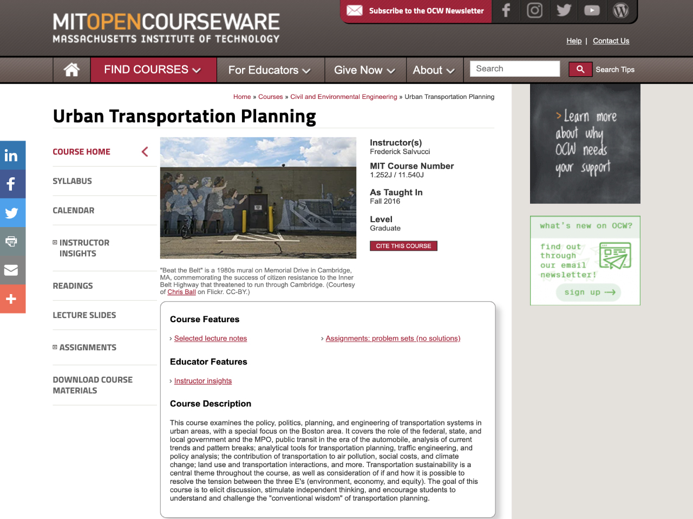Viewport: 693px width, 519px height.
Task: Go to Home breadcrumb
Action: (x=242, y=97)
